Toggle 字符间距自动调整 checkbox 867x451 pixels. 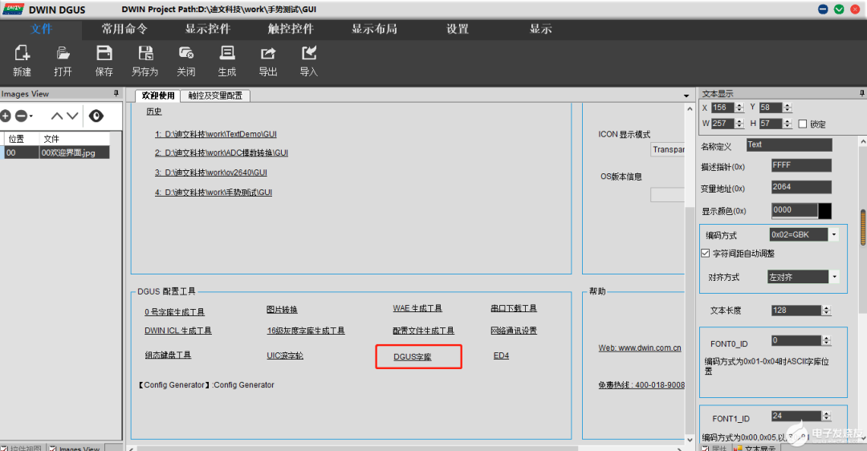[705, 253]
